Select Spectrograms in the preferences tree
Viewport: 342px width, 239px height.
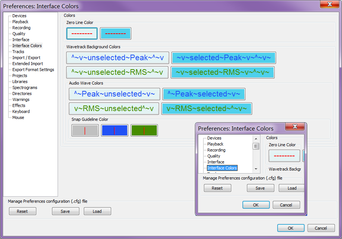tap(25, 88)
